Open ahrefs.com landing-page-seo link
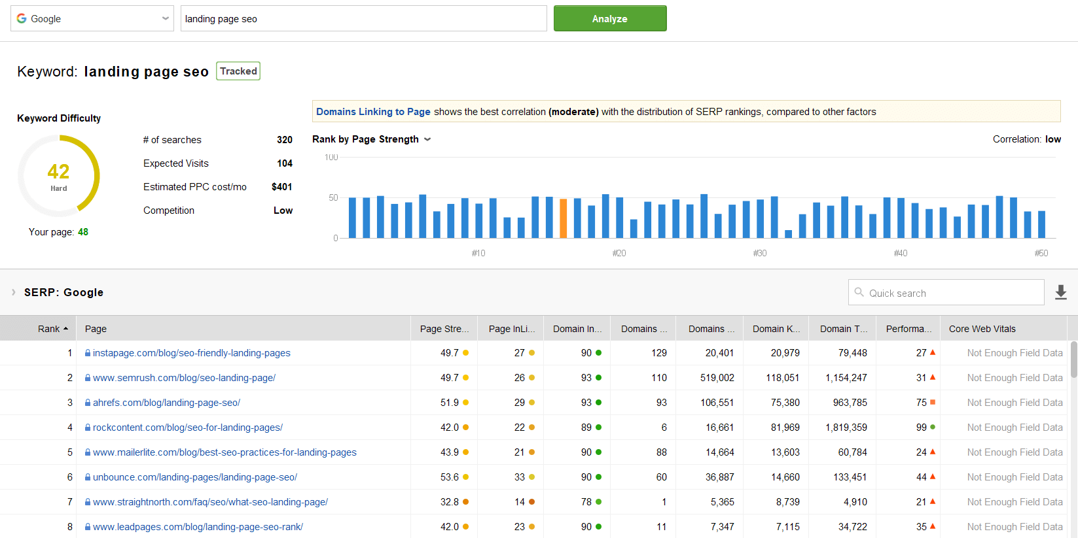1078x538 pixels. pyautogui.click(x=166, y=403)
